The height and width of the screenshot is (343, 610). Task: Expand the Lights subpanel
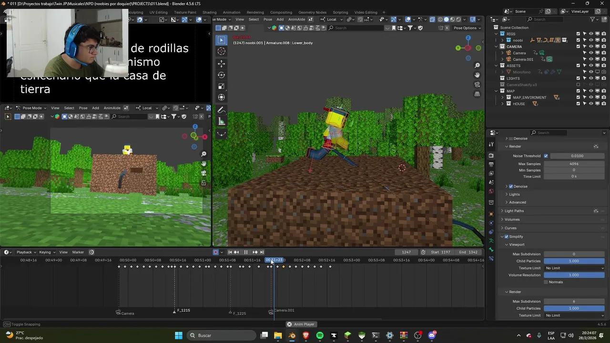(514, 194)
